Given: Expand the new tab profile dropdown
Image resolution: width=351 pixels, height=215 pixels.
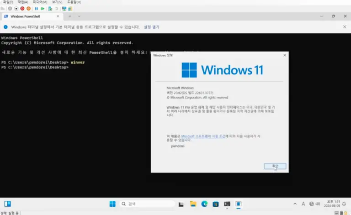Looking at the screenshot, I should click(79, 16).
